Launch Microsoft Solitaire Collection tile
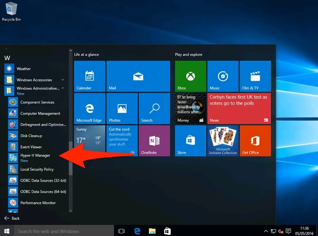 223,141
